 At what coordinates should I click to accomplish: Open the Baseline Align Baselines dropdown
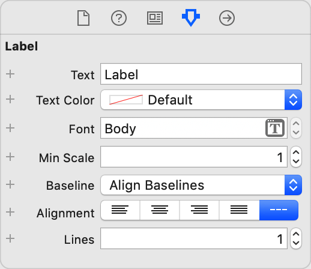tap(201, 185)
